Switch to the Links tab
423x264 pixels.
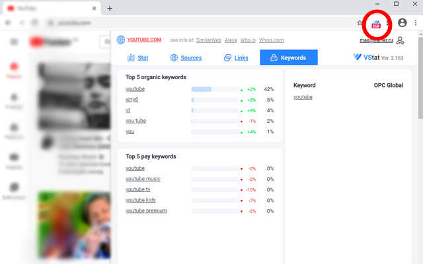pyautogui.click(x=236, y=57)
